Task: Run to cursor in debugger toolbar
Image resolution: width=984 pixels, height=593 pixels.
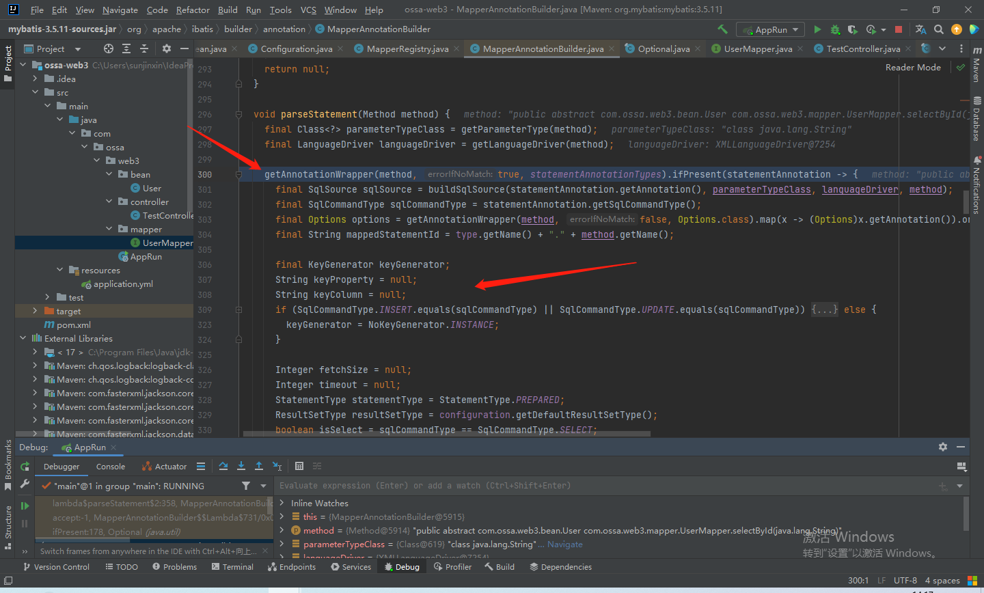Action: point(277,466)
